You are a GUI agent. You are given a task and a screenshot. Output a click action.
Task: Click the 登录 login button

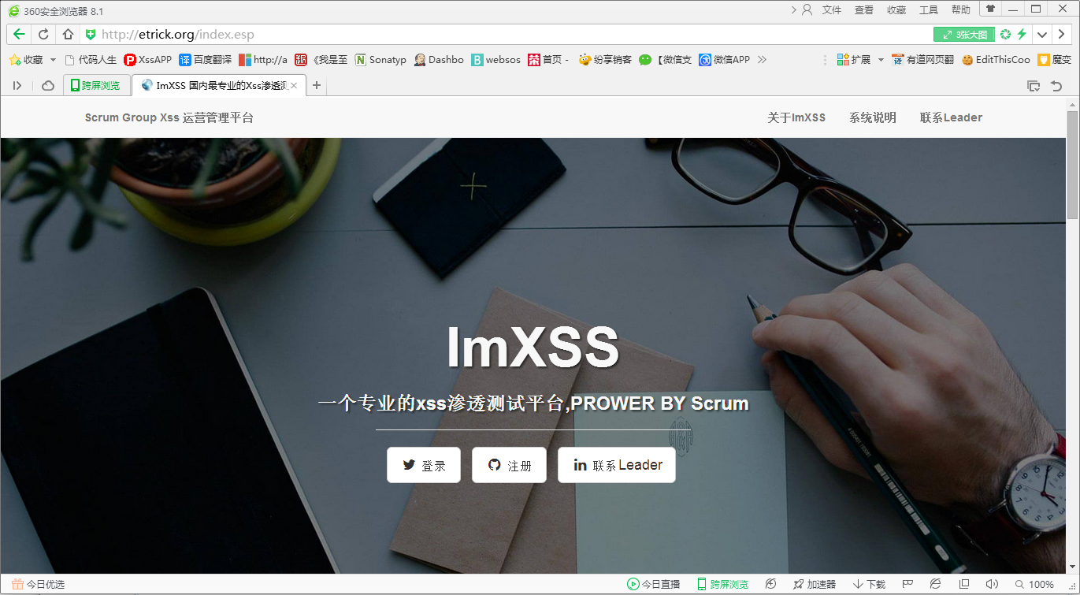(x=424, y=465)
